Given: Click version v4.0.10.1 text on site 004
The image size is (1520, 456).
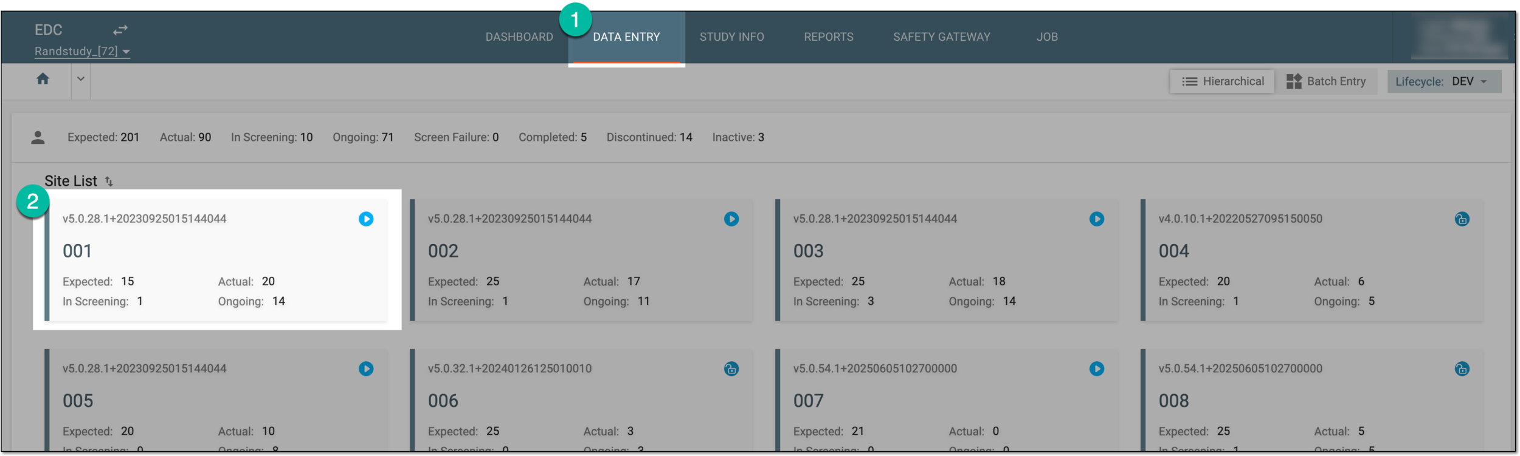Looking at the screenshot, I should tap(1240, 219).
